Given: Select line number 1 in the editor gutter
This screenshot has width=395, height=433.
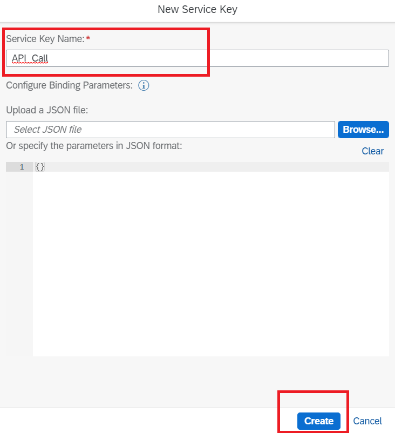Looking at the screenshot, I should [22, 167].
